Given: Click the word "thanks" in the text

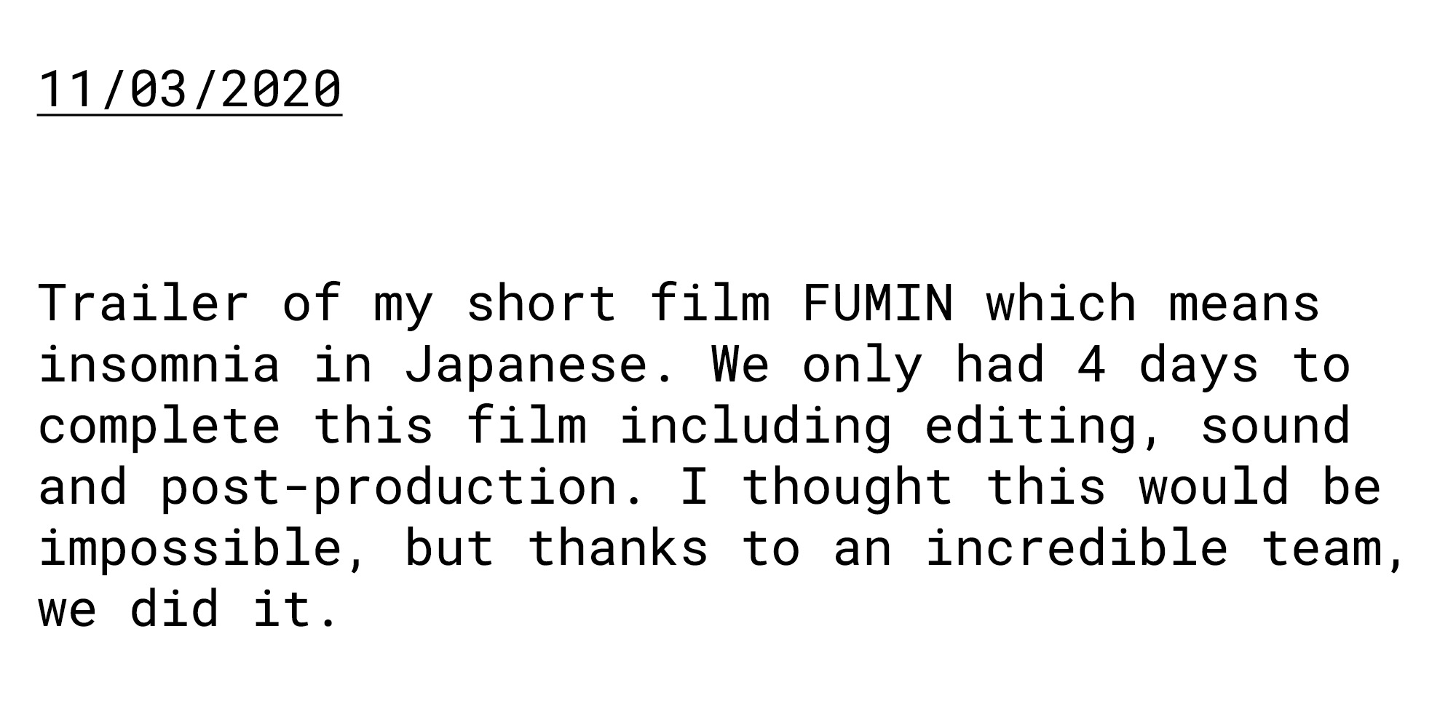Looking at the screenshot, I should click(x=617, y=547).
